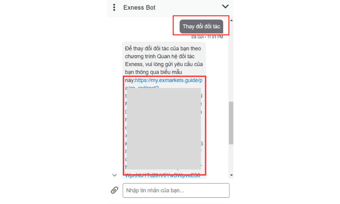Open the my.exmarkets.guide link
Screen dimensions: 340x204
[x=169, y=80]
